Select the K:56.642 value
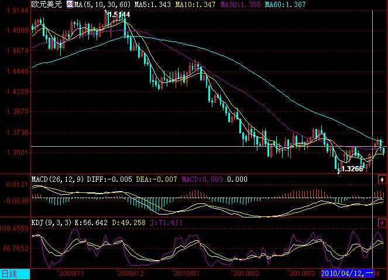This screenshot has height=280, width=388. [x=91, y=223]
